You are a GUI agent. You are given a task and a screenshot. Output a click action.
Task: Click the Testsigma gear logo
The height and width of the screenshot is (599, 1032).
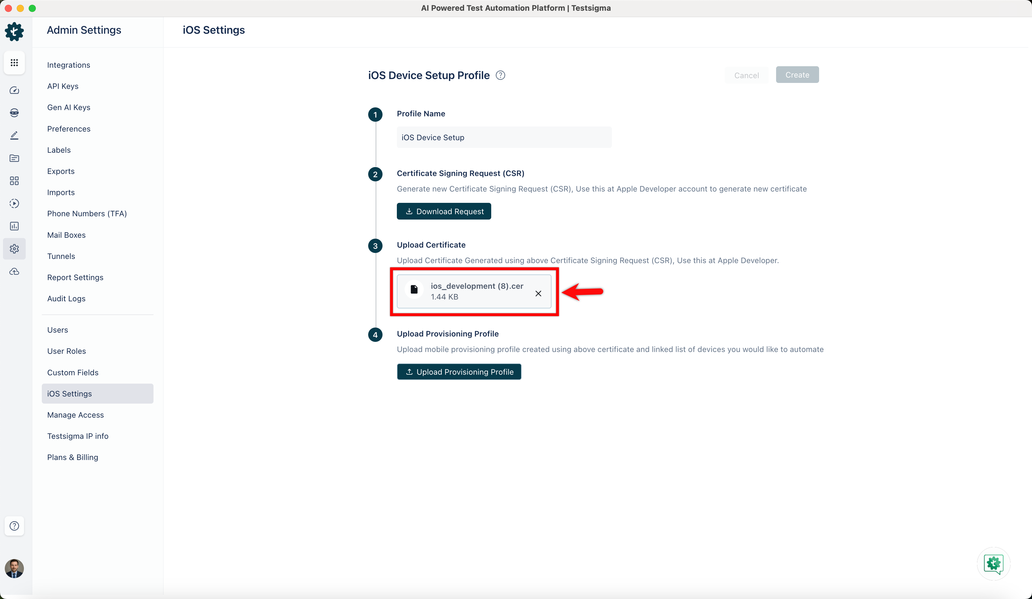coord(14,32)
